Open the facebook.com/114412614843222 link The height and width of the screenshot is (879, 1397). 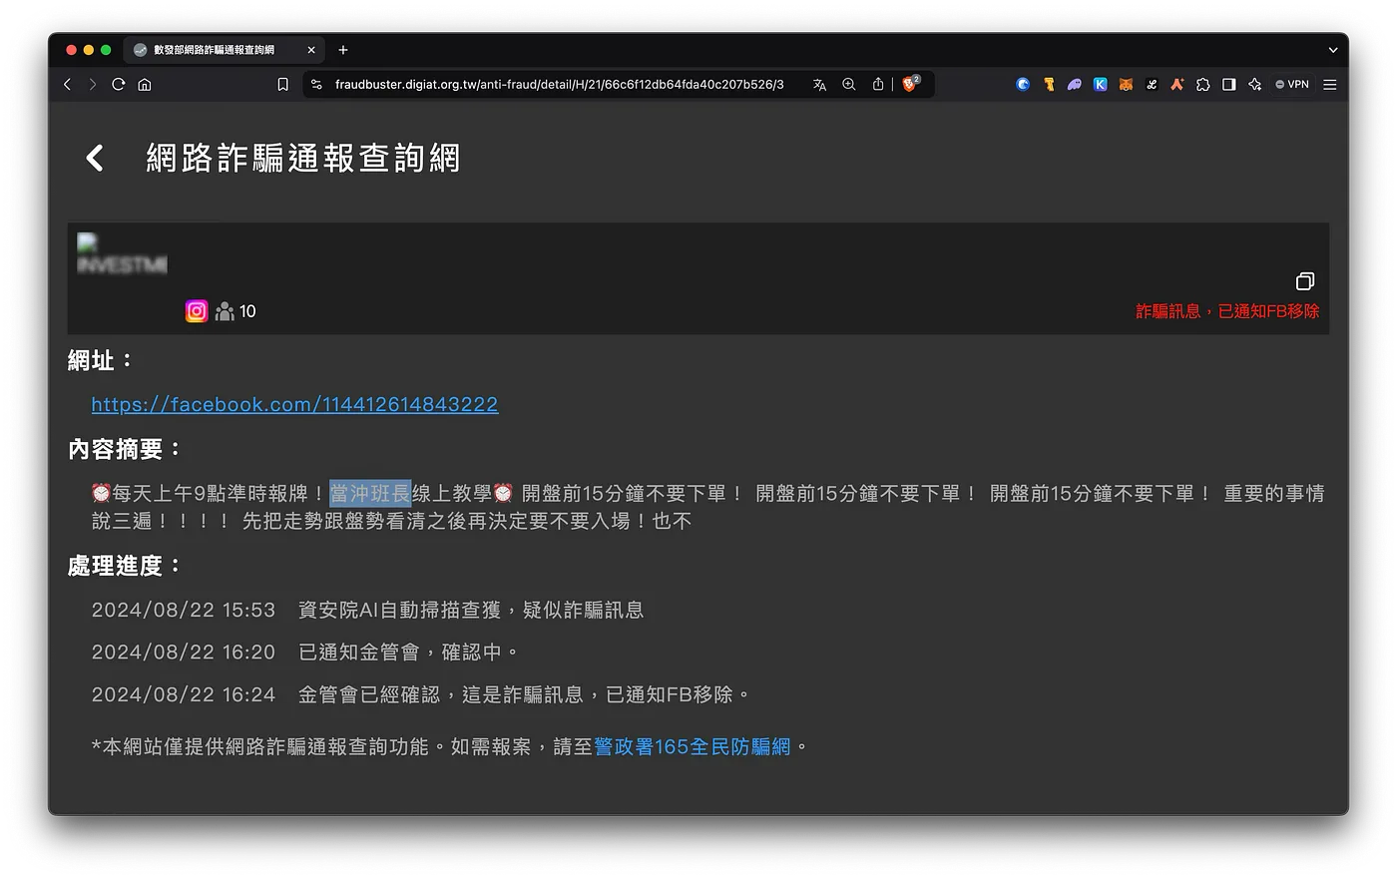click(294, 404)
